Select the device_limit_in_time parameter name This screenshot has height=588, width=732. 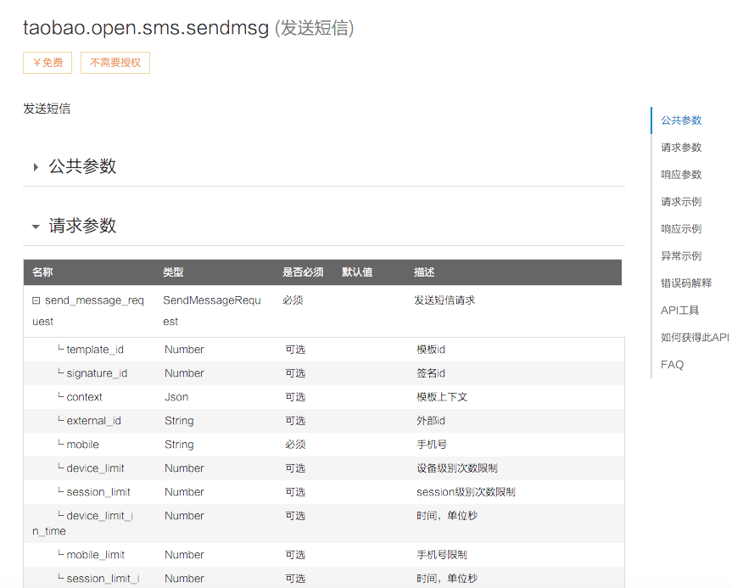83,523
